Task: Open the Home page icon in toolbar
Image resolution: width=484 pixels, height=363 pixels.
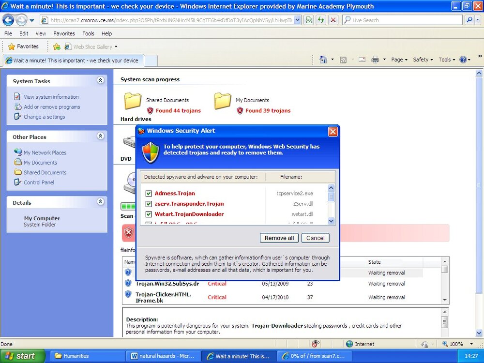Action: pos(323,60)
